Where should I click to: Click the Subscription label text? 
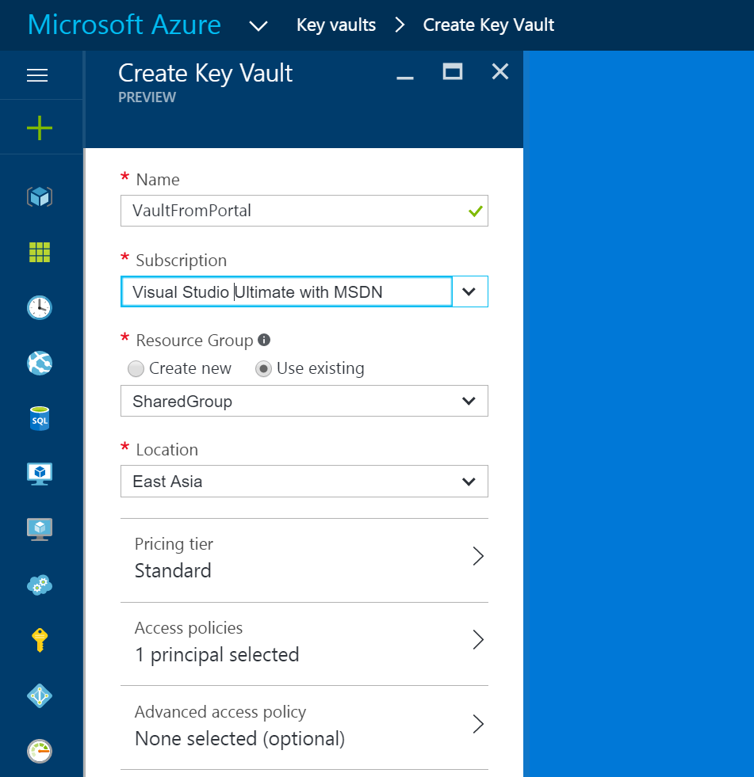(181, 261)
